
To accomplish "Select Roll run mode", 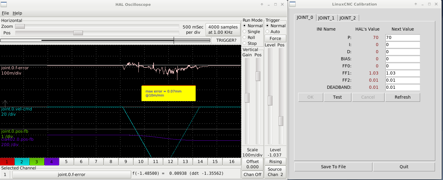I will click(x=249, y=37).
